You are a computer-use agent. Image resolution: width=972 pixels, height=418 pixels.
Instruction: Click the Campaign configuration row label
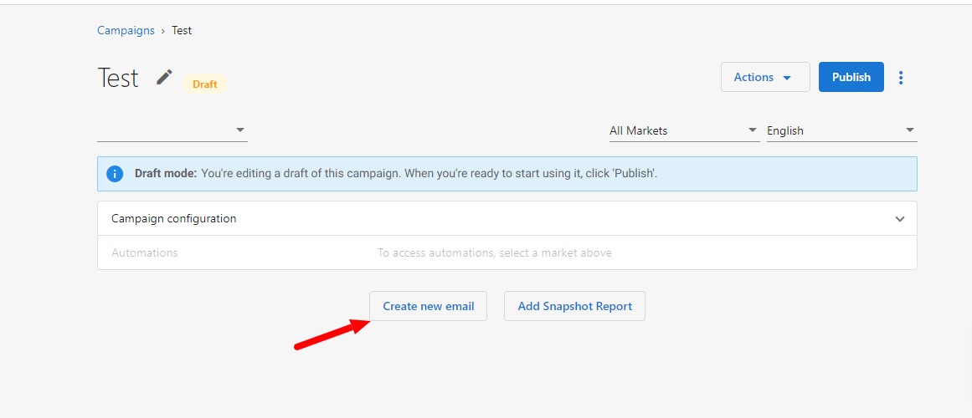click(x=173, y=218)
